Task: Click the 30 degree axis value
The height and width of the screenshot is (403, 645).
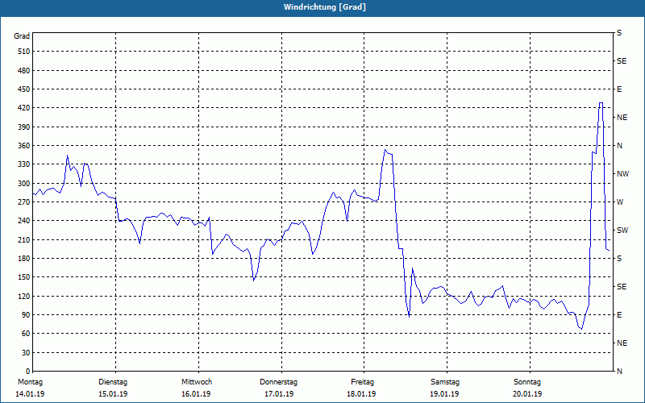Action: [26, 353]
